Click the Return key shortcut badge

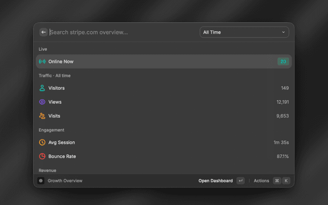[240, 181]
